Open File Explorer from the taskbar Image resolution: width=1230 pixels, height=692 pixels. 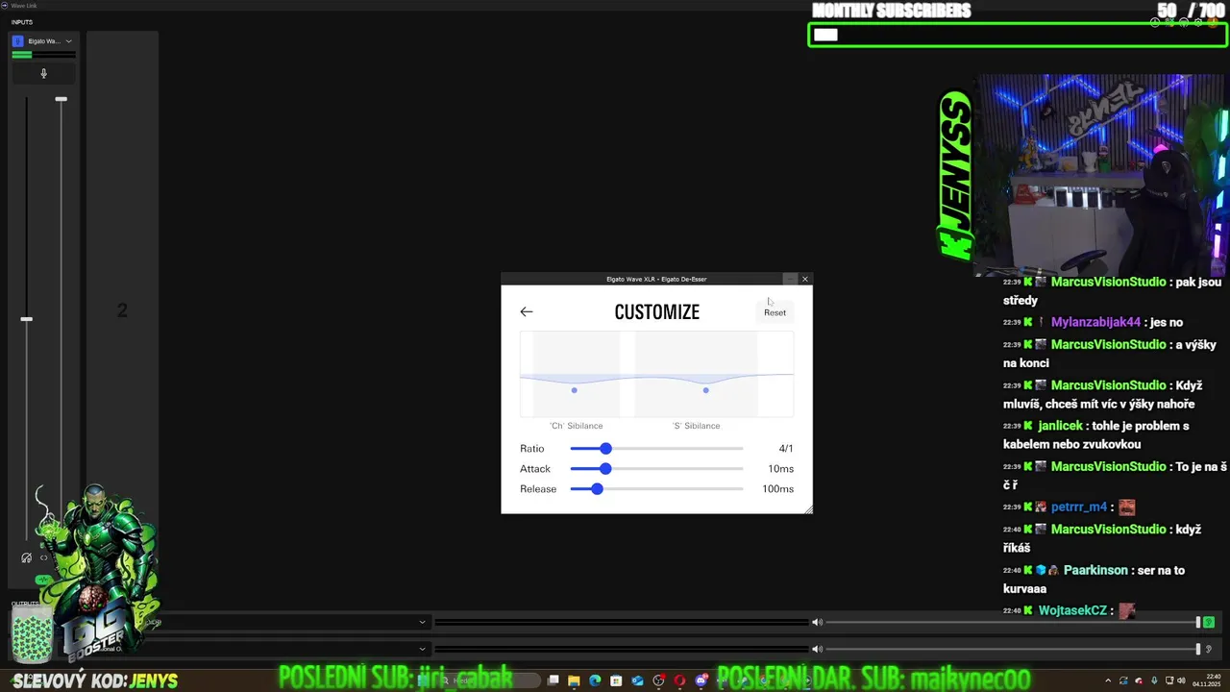(x=574, y=680)
